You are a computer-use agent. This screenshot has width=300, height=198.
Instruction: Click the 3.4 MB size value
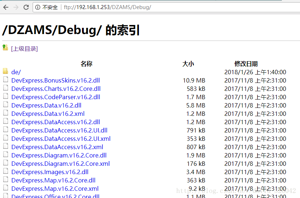click(196, 172)
